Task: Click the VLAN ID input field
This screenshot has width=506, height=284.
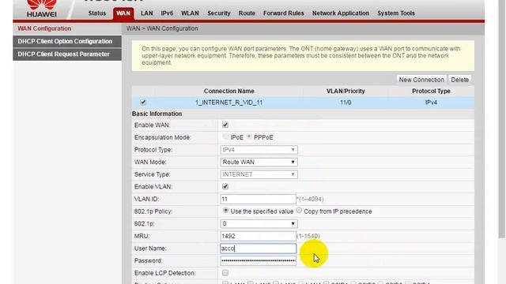Action: click(x=259, y=199)
